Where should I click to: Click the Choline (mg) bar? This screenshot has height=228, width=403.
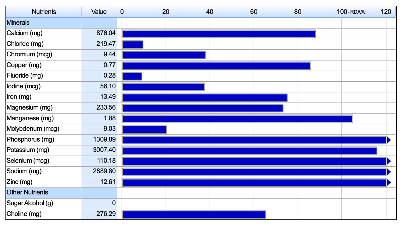coord(194,214)
